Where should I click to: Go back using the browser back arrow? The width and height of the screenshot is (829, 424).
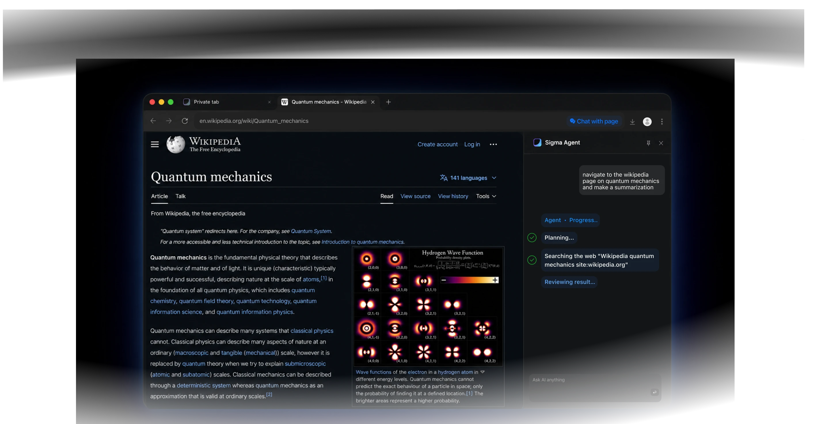click(x=153, y=121)
